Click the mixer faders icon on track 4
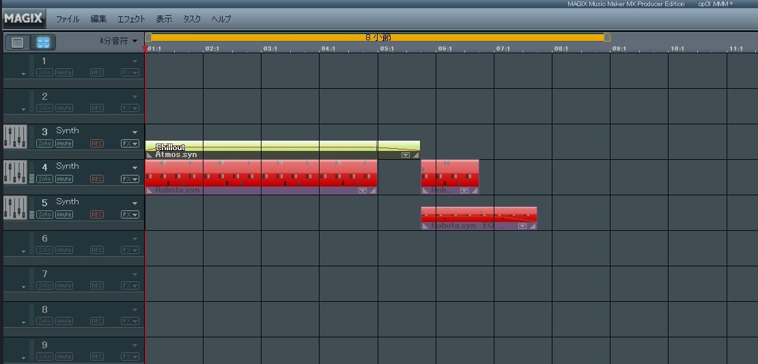 [15, 172]
